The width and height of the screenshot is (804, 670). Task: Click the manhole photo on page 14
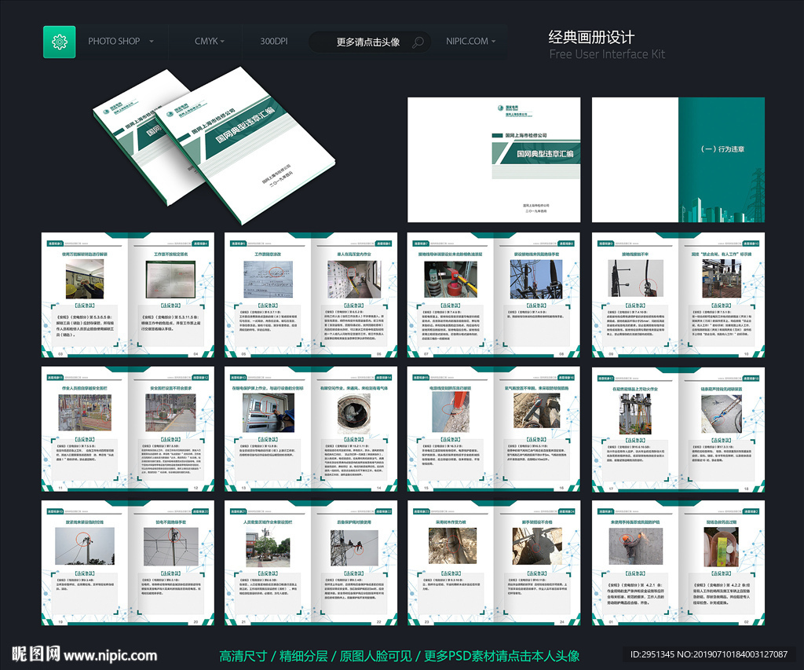click(354, 413)
